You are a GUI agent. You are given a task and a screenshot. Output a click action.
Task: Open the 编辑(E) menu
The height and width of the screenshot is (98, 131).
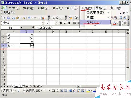(29, 8)
